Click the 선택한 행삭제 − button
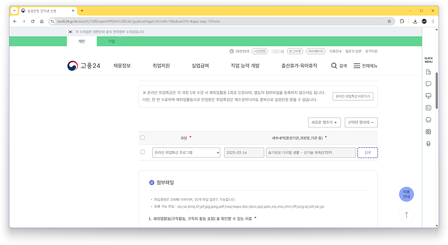Image resolution: width=448 pixels, height=245 pixels. pos(361,122)
